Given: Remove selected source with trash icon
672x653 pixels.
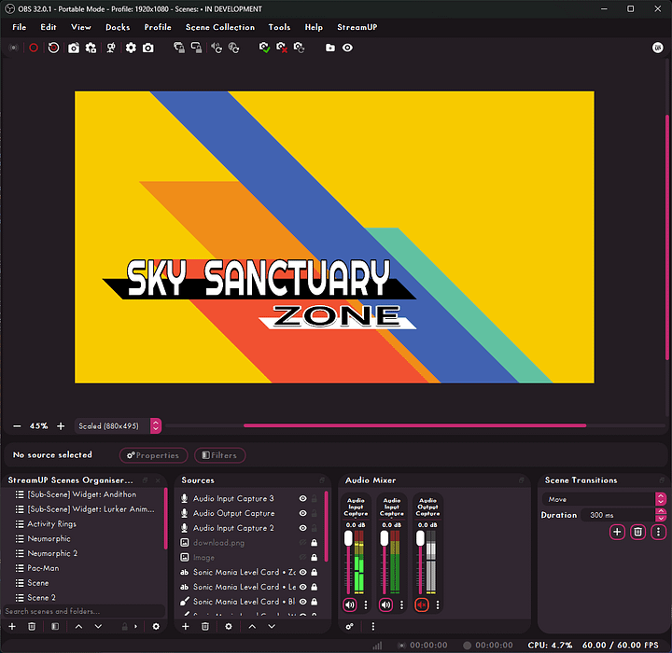Looking at the screenshot, I should point(205,627).
